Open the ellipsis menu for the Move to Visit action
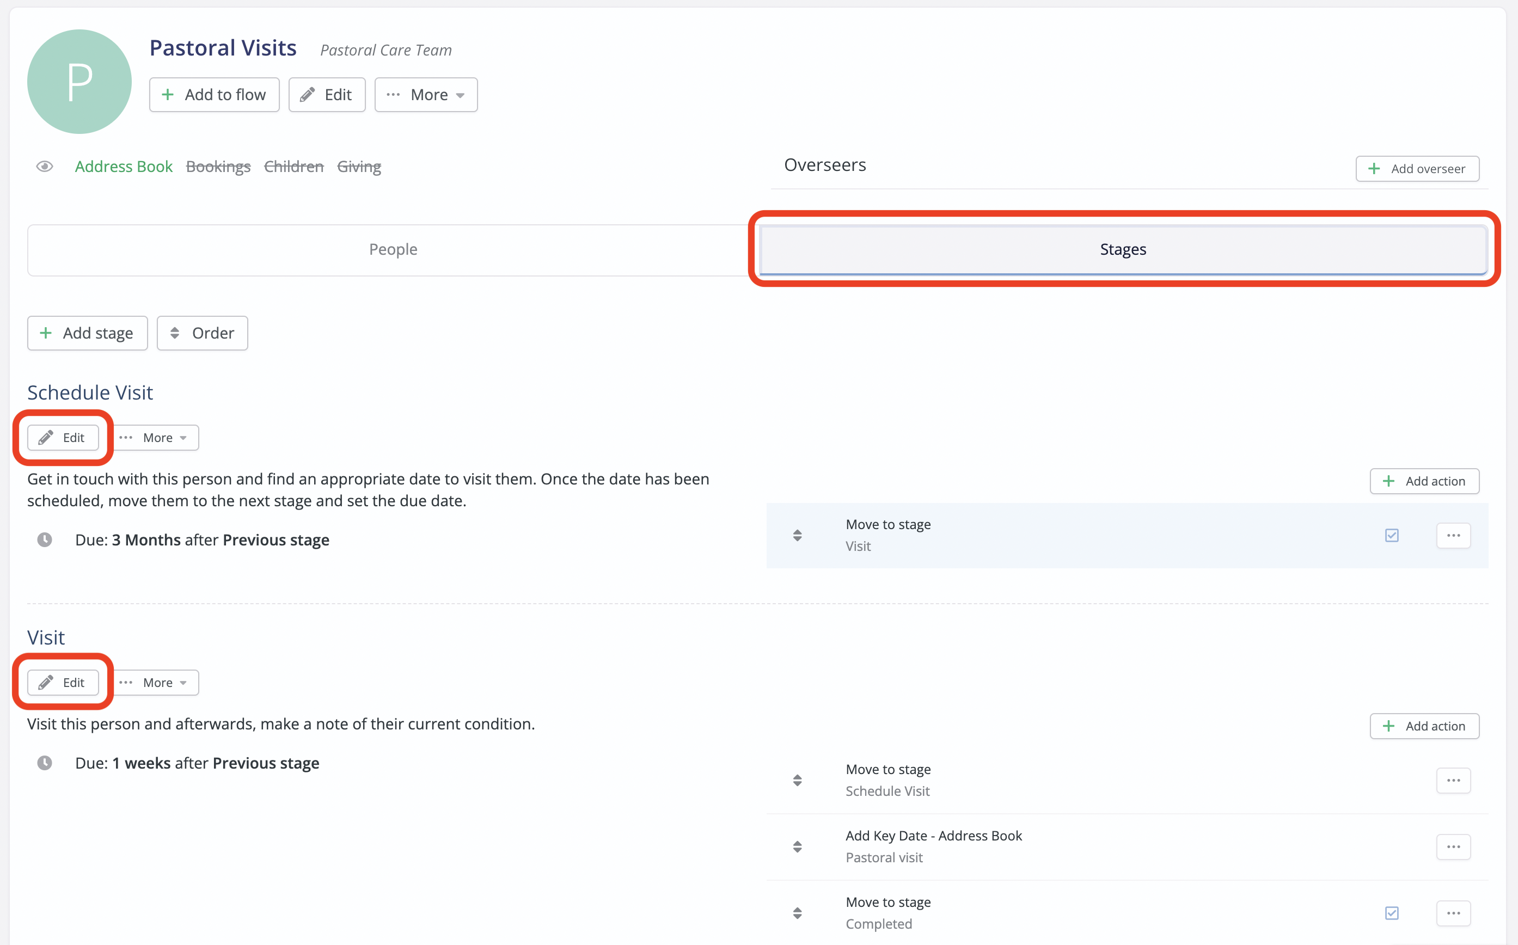Image resolution: width=1518 pixels, height=945 pixels. 1453,536
